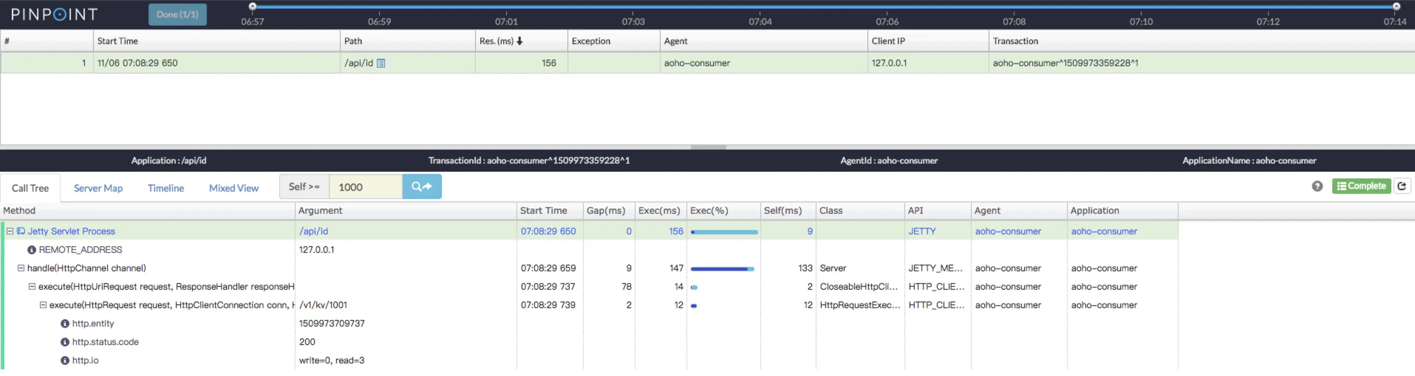Click the Class column header
Viewport: 1415px width, 376px height.
860,211
